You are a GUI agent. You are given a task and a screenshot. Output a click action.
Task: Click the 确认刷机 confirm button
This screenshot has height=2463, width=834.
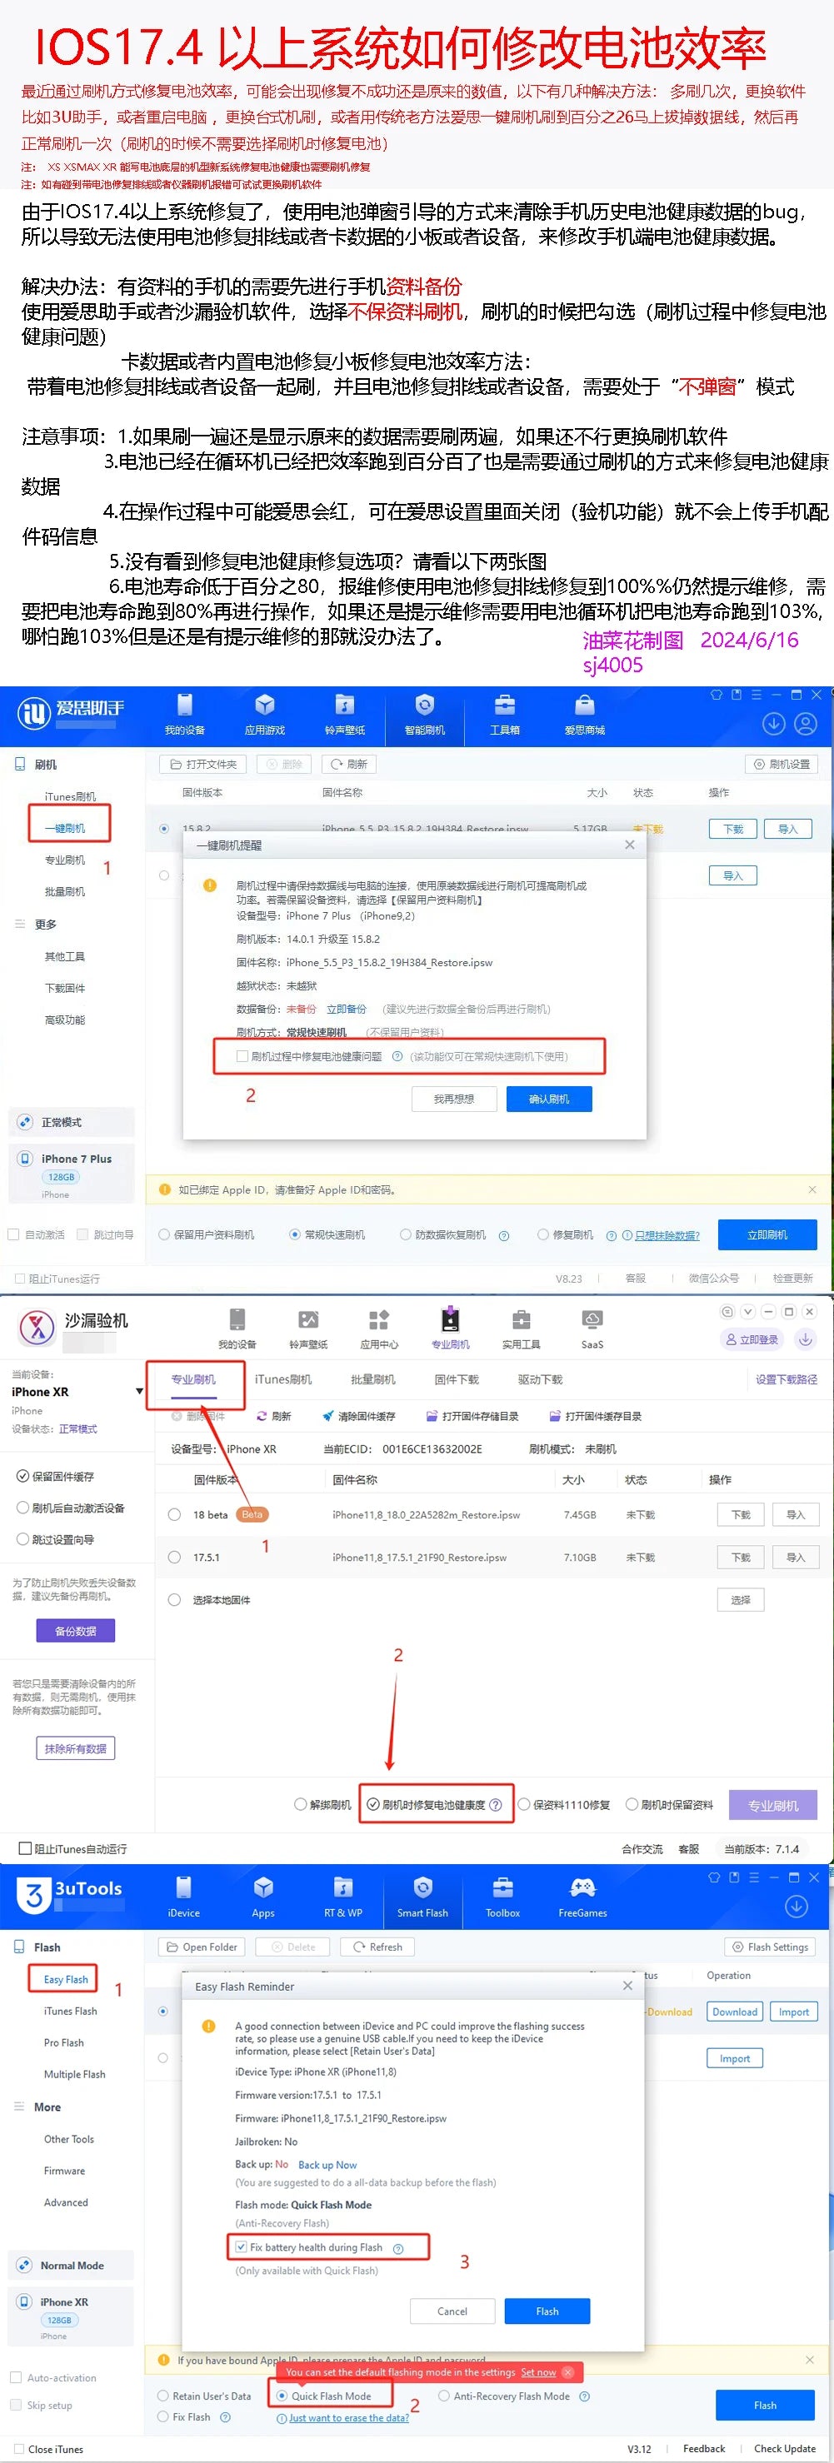[x=549, y=1099]
